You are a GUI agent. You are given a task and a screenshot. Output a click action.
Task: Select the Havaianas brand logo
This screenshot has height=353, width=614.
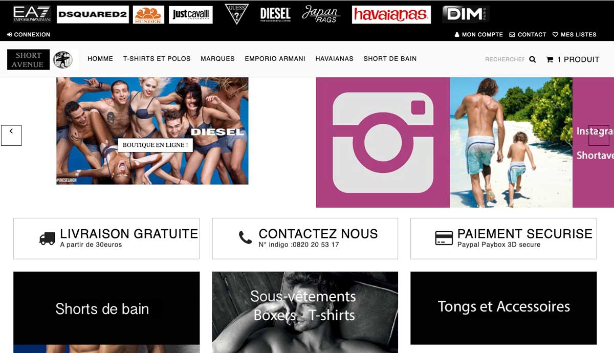(x=391, y=15)
